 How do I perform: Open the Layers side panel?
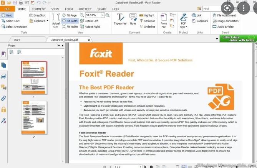(3, 76)
